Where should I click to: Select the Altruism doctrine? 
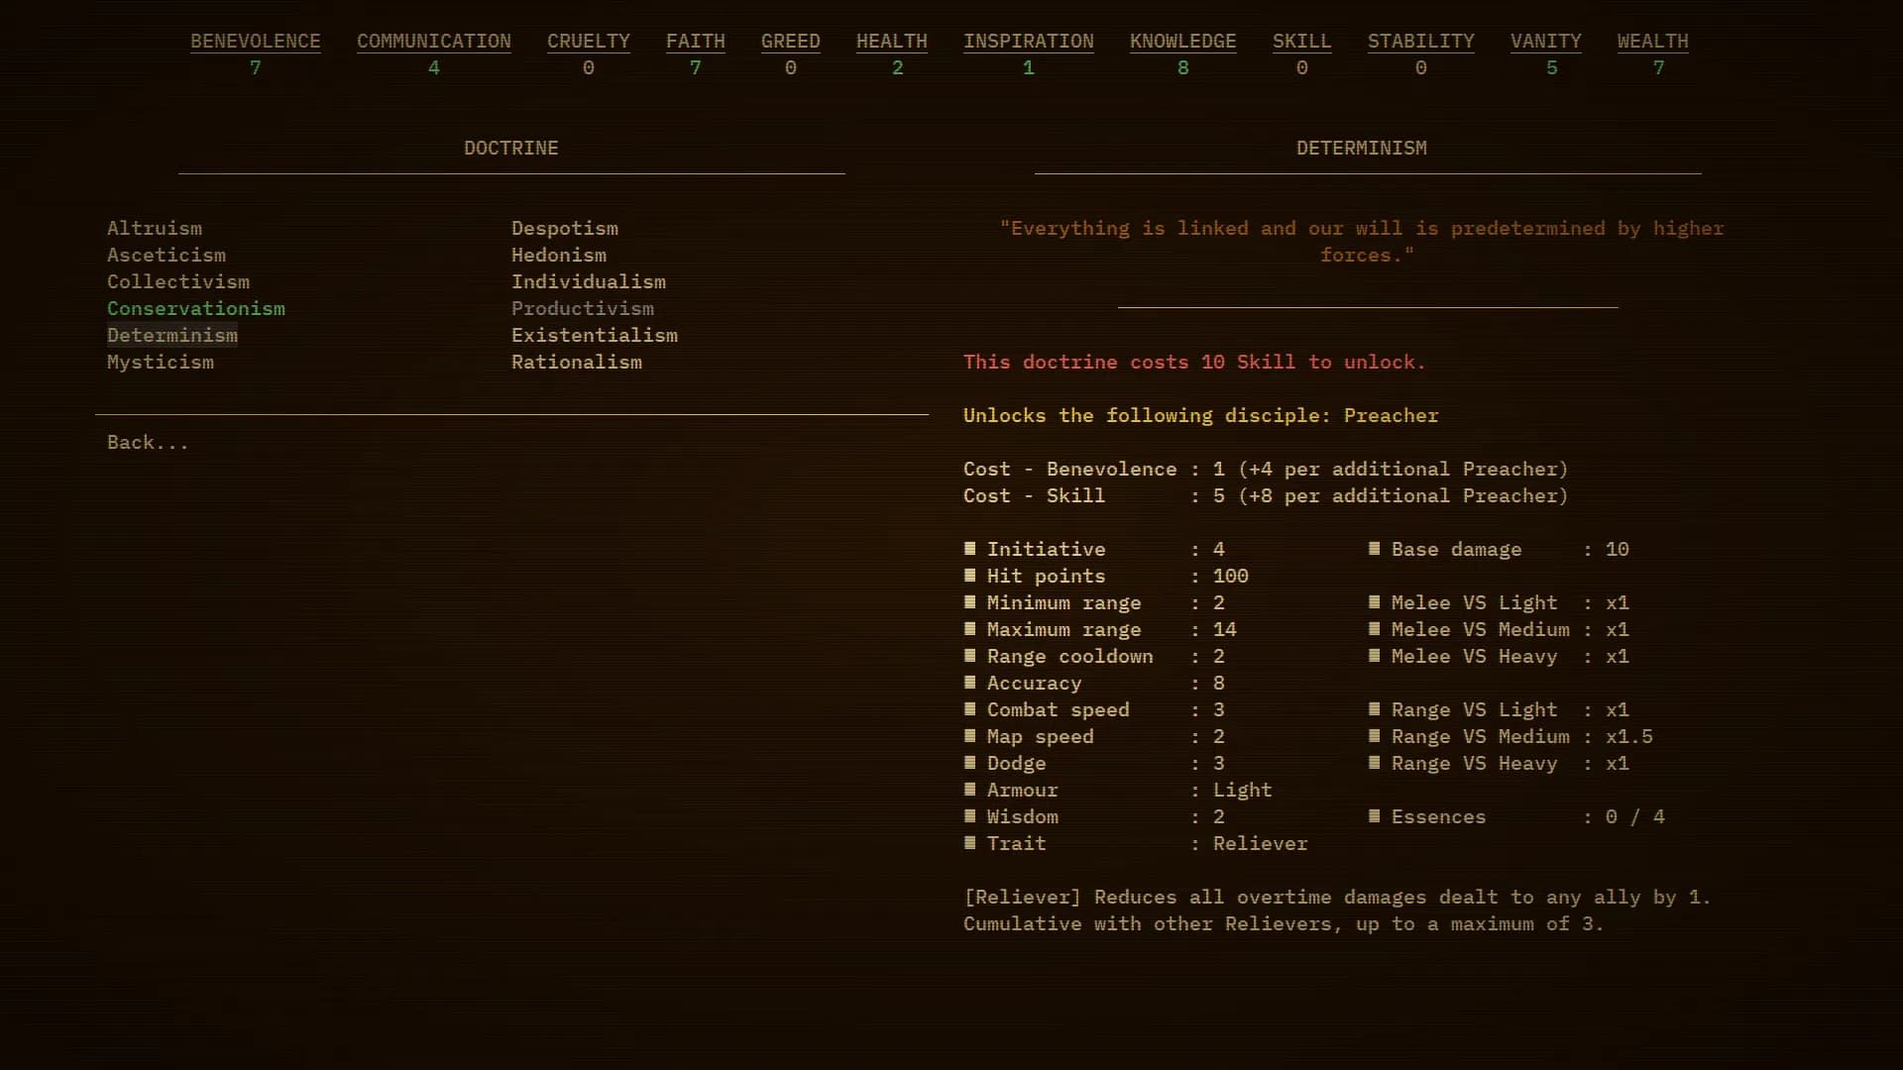click(x=155, y=228)
